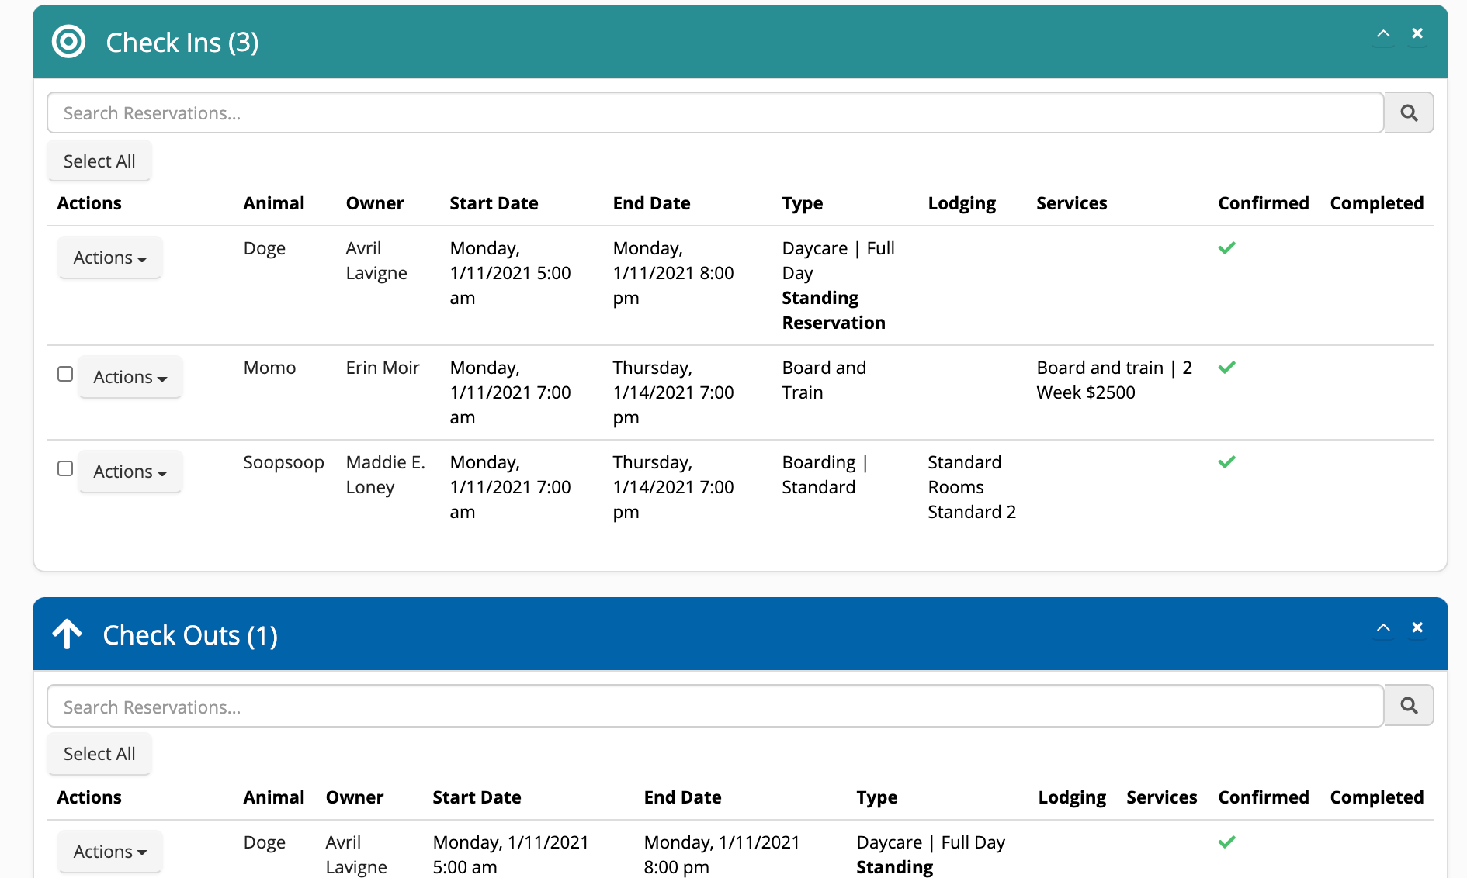Click the Check Ins bullseye icon
The width and height of the screenshot is (1467, 878).
point(68,42)
